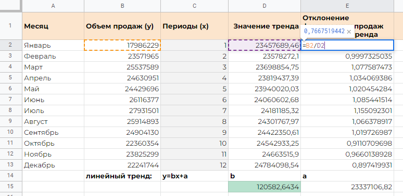
Task: Select deviation value 0,9110709698
Action: 347,143
